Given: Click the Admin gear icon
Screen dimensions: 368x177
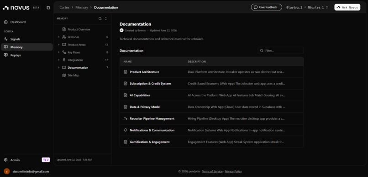Looking at the screenshot, I should pyautogui.click(x=6, y=160).
